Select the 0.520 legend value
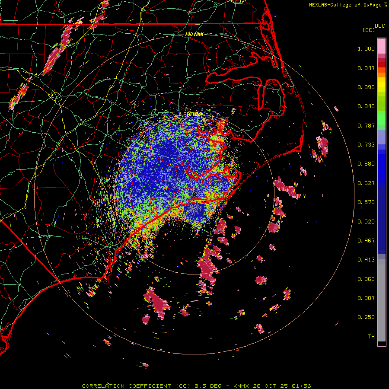The width and height of the screenshot is (389, 389). (x=366, y=222)
